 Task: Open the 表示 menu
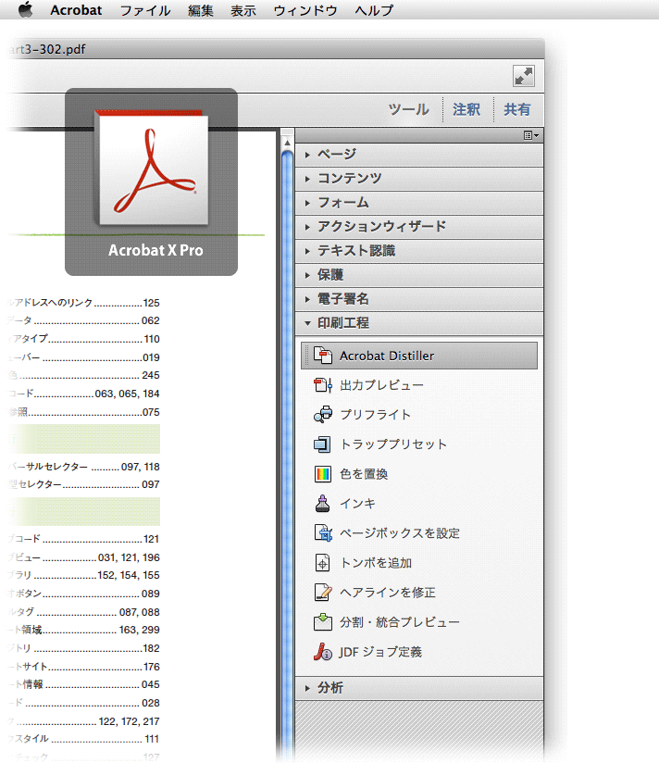(x=243, y=10)
